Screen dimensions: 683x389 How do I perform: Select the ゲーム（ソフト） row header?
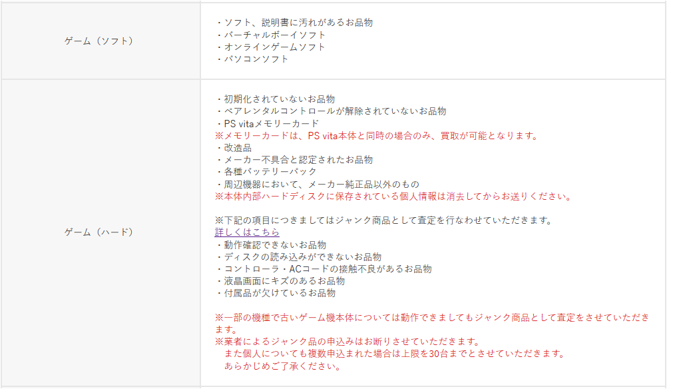[100, 41]
